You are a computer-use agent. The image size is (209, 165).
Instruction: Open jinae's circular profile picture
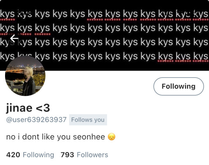(x=25, y=76)
